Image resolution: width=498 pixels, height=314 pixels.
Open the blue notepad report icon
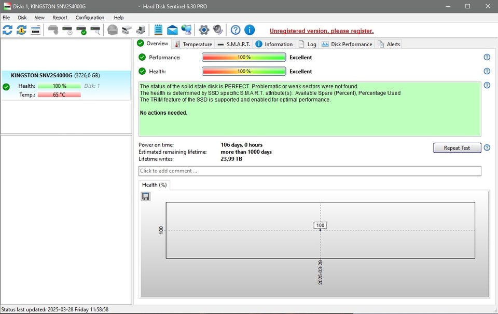158,30
